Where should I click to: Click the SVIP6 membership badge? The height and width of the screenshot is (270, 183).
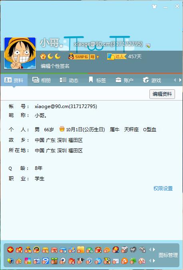pos(82,57)
